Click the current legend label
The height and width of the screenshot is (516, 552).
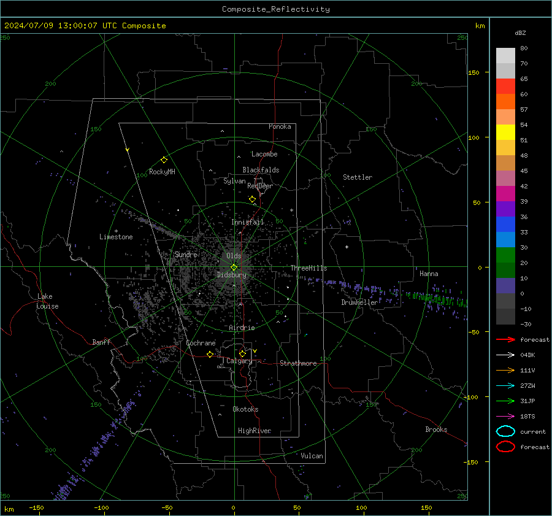[532, 432]
